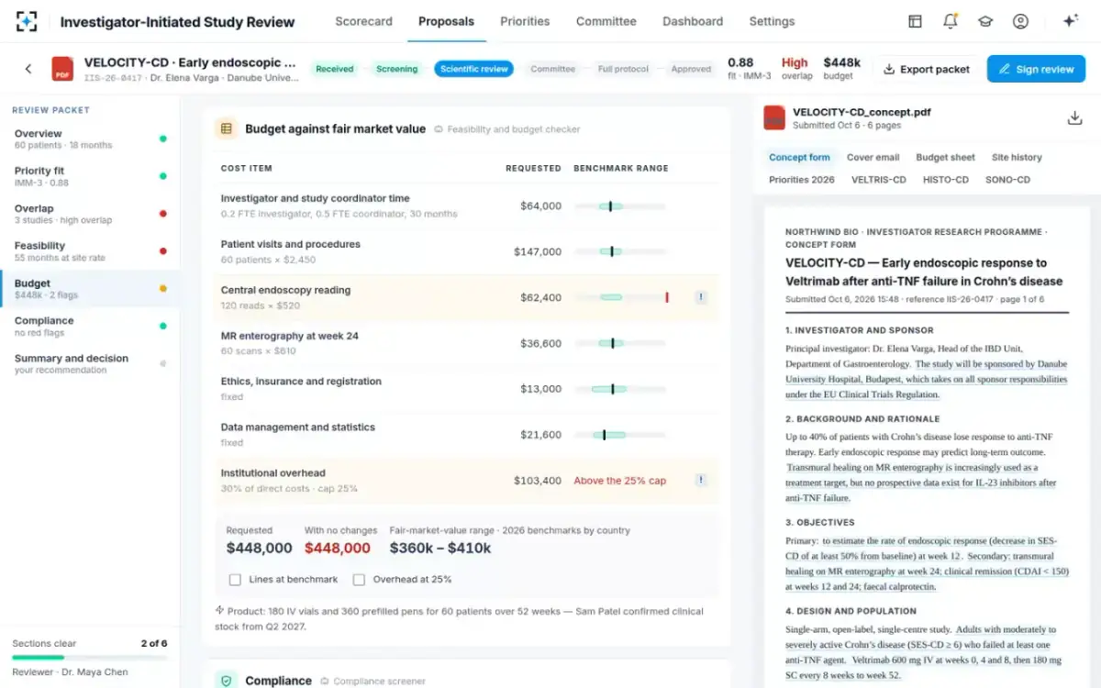
Task: Click the budget table icon in section header
Action: 227,129
